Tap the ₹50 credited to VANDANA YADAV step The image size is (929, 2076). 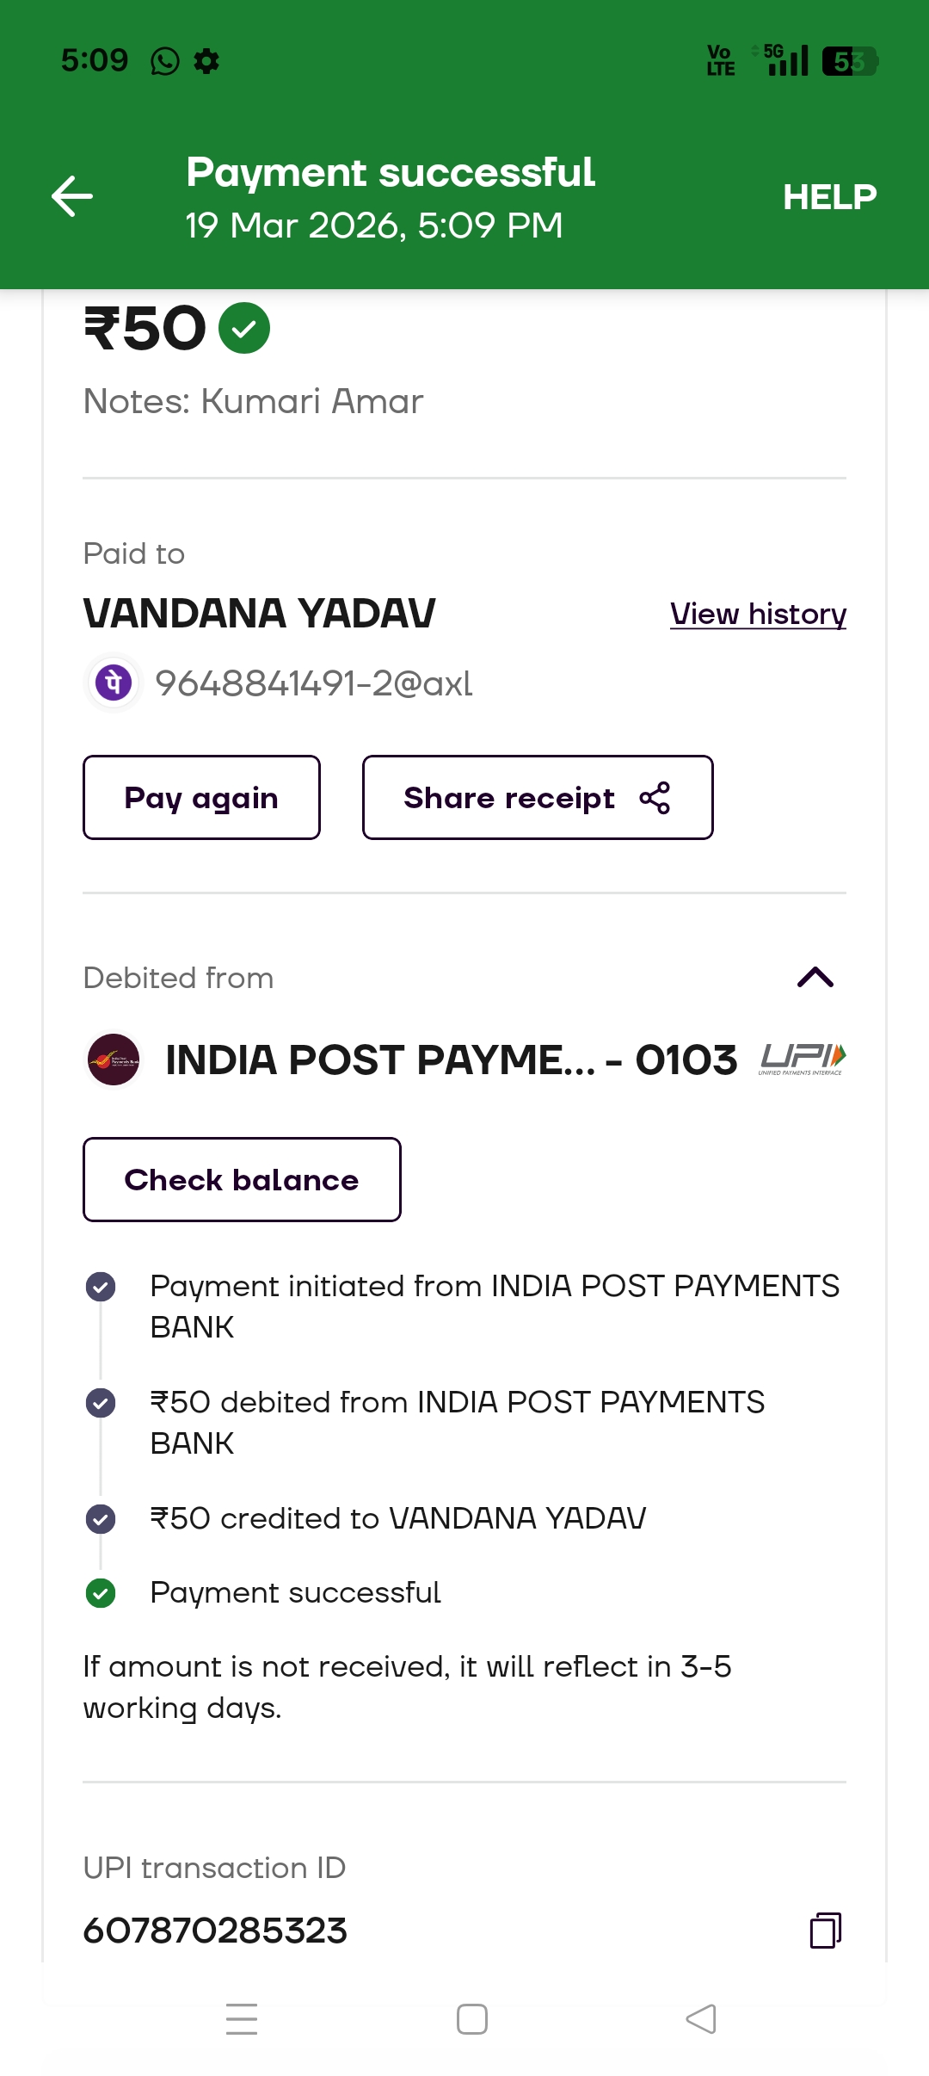point(397,1518)
